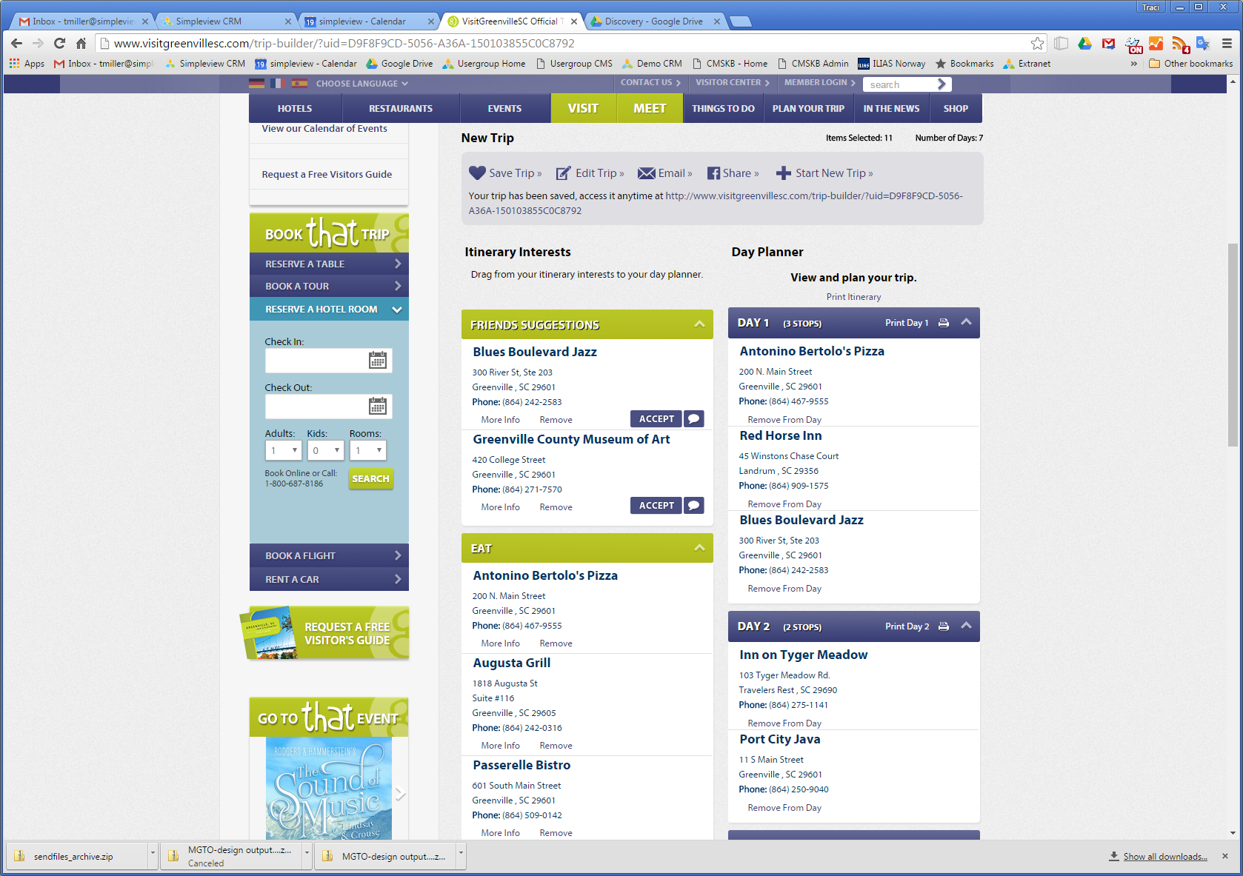Viewport: 1243px width, 876px height.
Task: Open the Rooms count dropdown
Action: [x=368, y=450]
